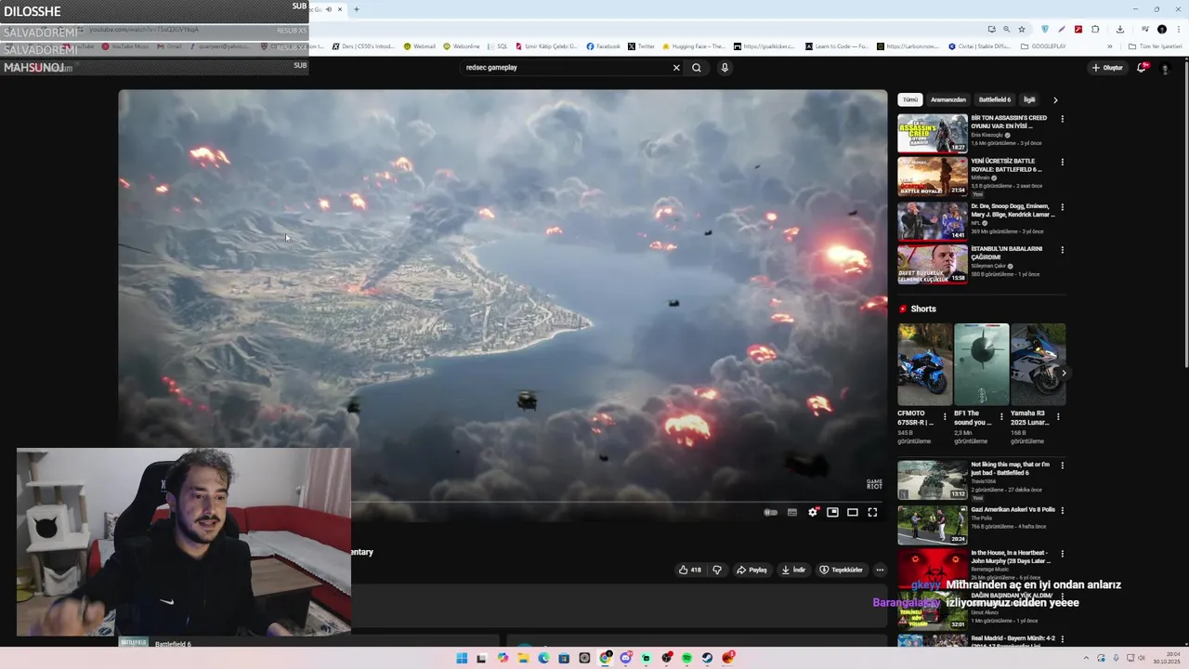
Task: Open options menu for İstanbul'un Babalarını video
Action: (1063, 250)
